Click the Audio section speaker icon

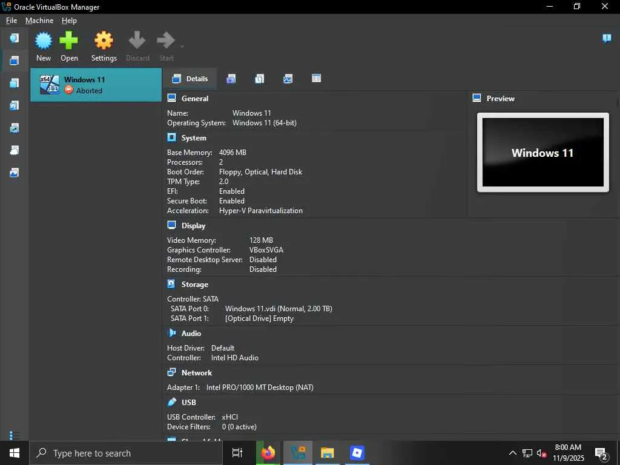171,333
